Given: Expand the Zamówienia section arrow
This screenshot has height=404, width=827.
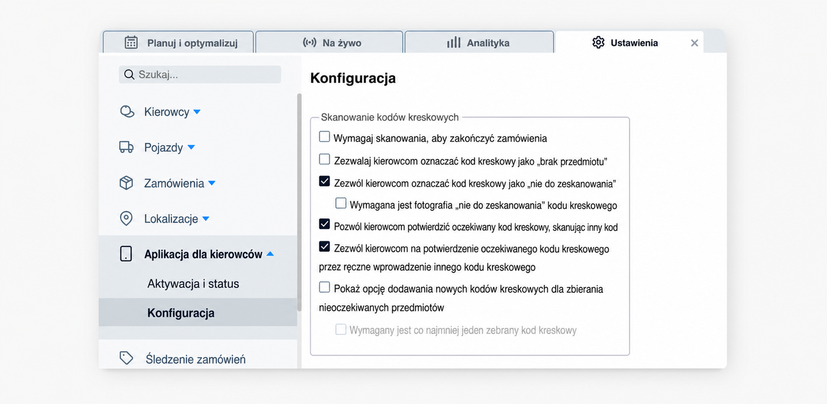Looking at the screenshot, I should 212,183.
